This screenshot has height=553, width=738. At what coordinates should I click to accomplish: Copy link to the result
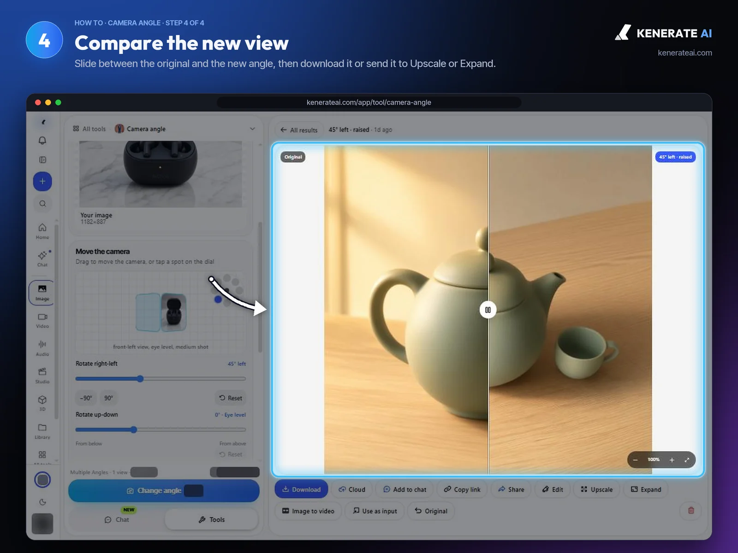click(462, 489)
